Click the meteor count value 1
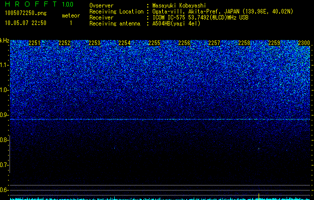Image resolution: width=314 pixels, height=200 pixels. (71, 23)
